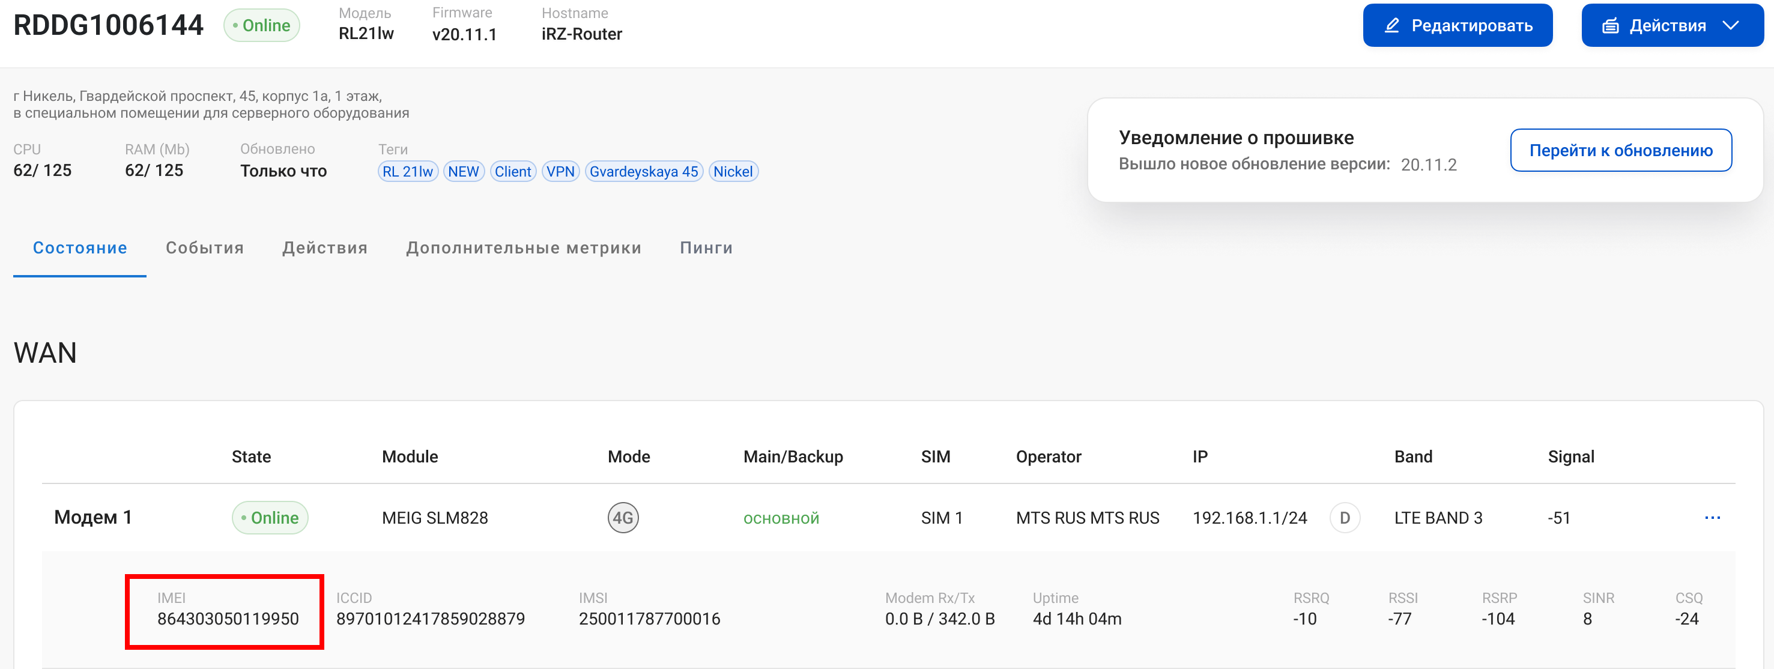Click the 4G mode badge for Модем 1

[623, 518]
